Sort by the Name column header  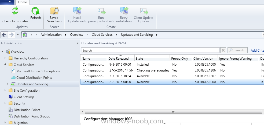(x=94, y=59)
